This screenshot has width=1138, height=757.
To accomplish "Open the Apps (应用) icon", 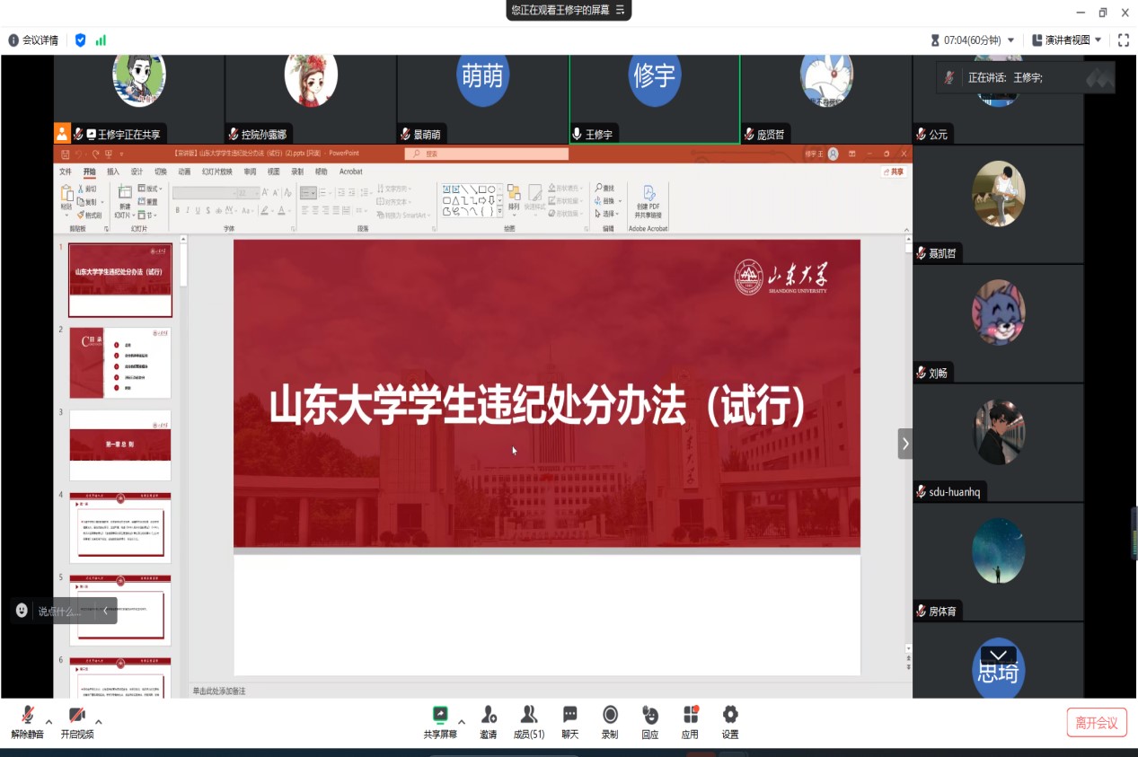I will tap(690, 716).
